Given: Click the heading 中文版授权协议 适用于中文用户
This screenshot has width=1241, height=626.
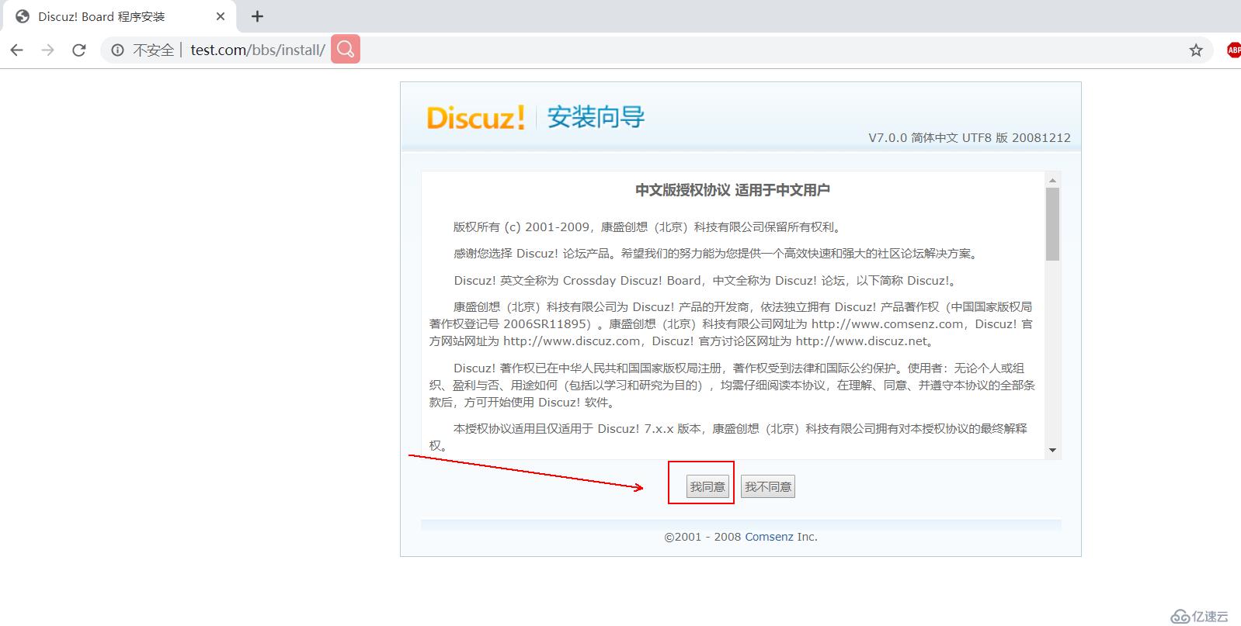Looking at the screenshot, I should click(x=733, y=190).
